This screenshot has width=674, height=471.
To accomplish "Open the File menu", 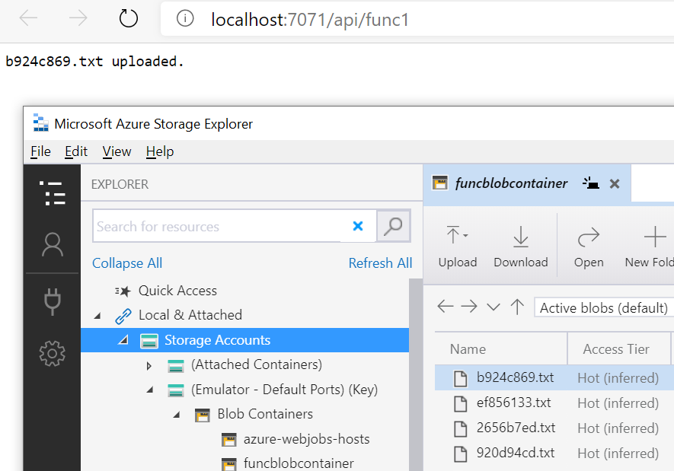I will [40, 151].
